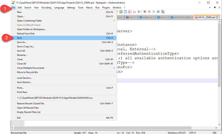Choose Save Session...

click(x=64, y=82)
